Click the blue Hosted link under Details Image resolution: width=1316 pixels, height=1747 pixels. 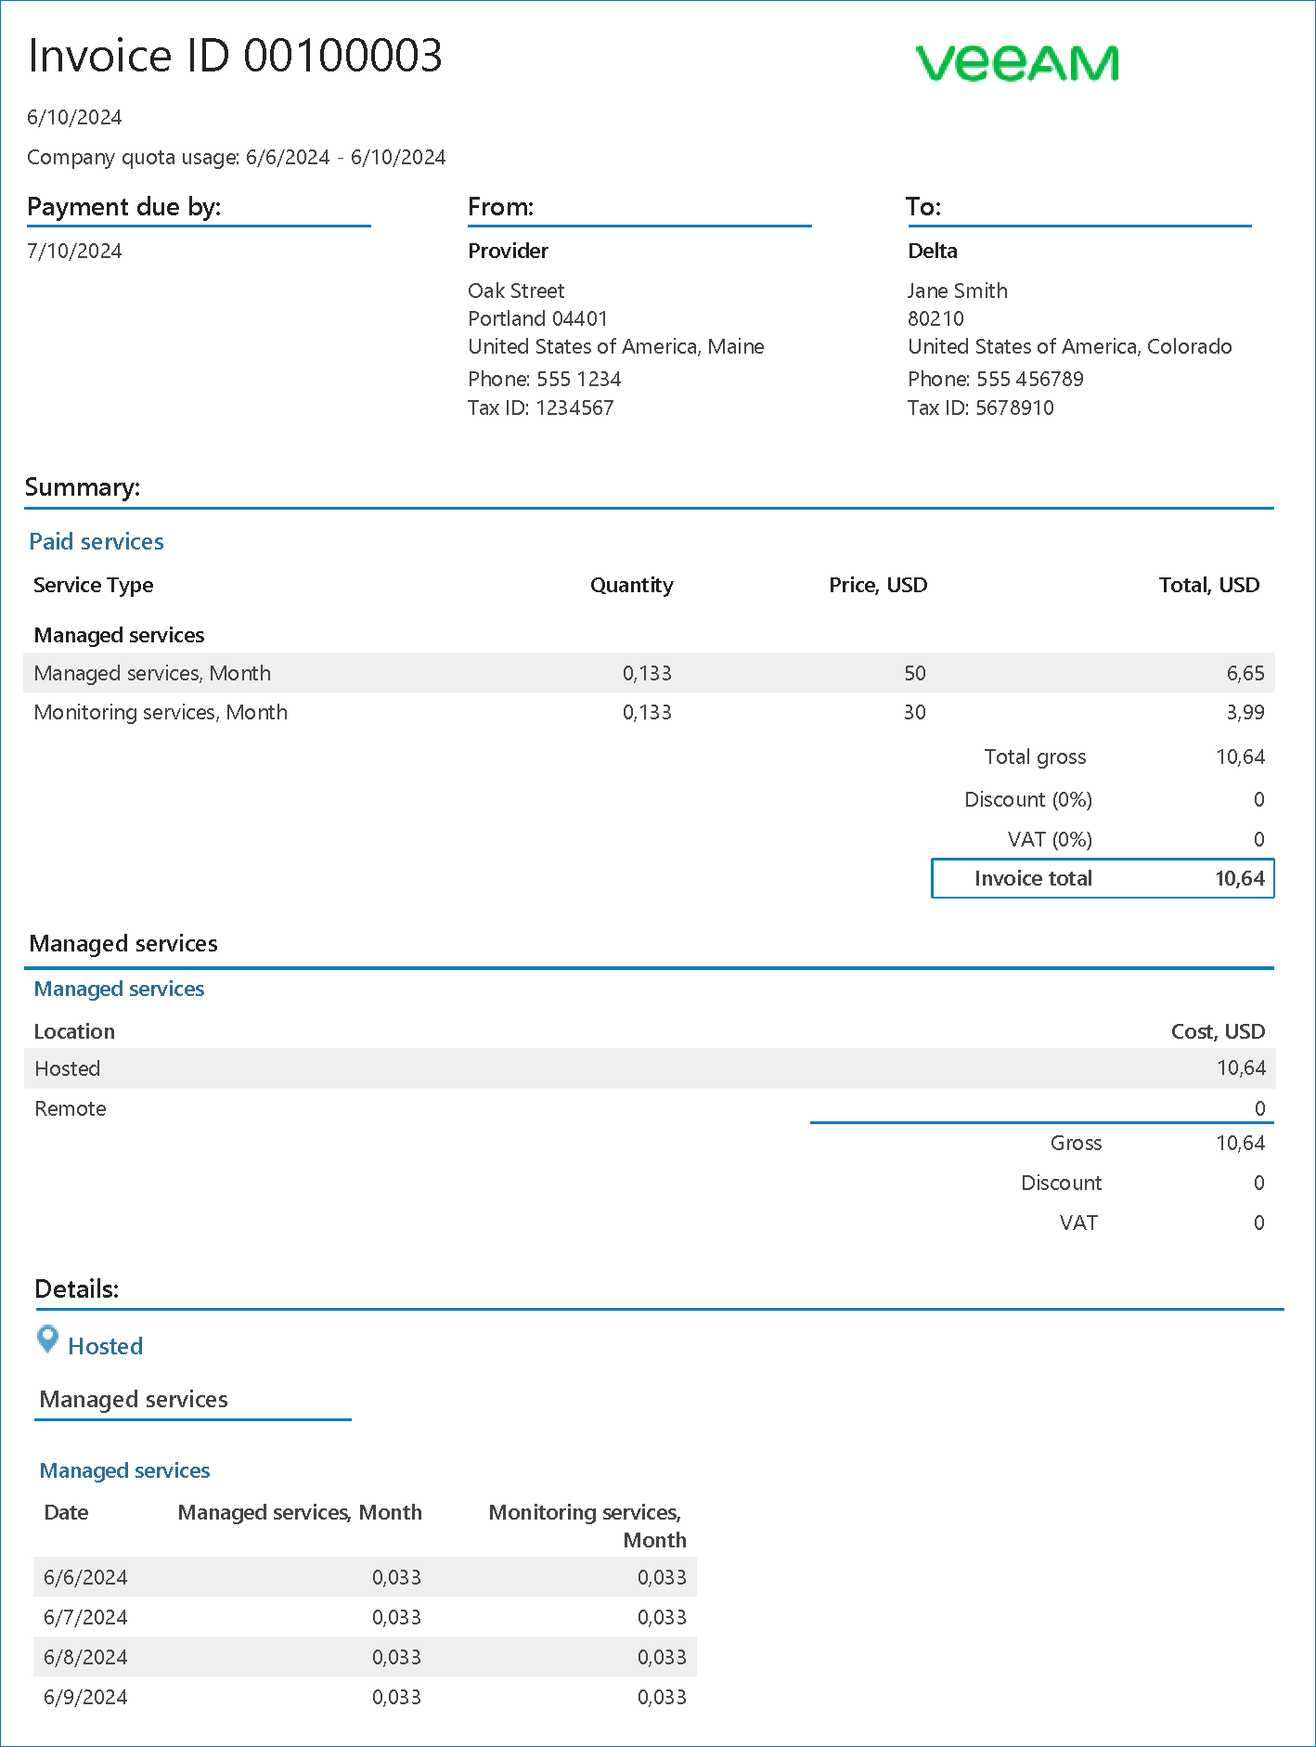(x=106, y=1347)
